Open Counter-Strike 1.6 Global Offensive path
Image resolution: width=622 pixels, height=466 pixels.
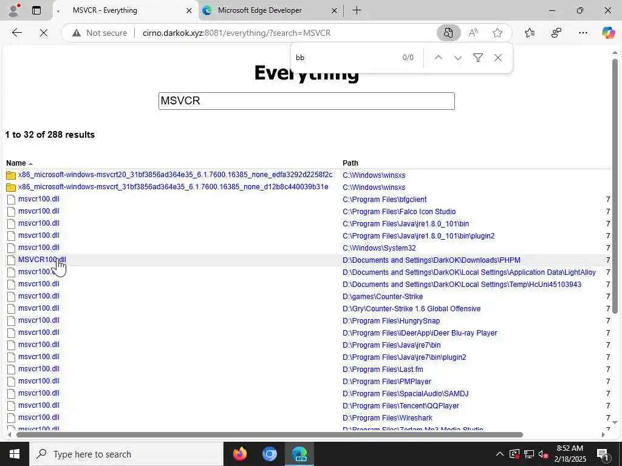411,309
